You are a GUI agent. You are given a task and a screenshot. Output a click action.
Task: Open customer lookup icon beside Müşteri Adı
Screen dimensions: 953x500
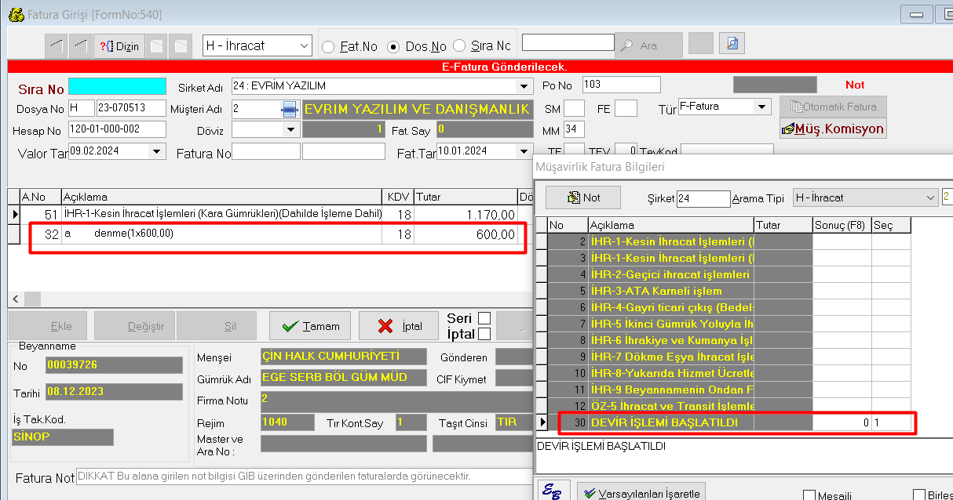click(x=289, y=109)
